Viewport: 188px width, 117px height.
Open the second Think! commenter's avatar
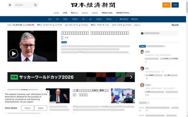[142, 68]
